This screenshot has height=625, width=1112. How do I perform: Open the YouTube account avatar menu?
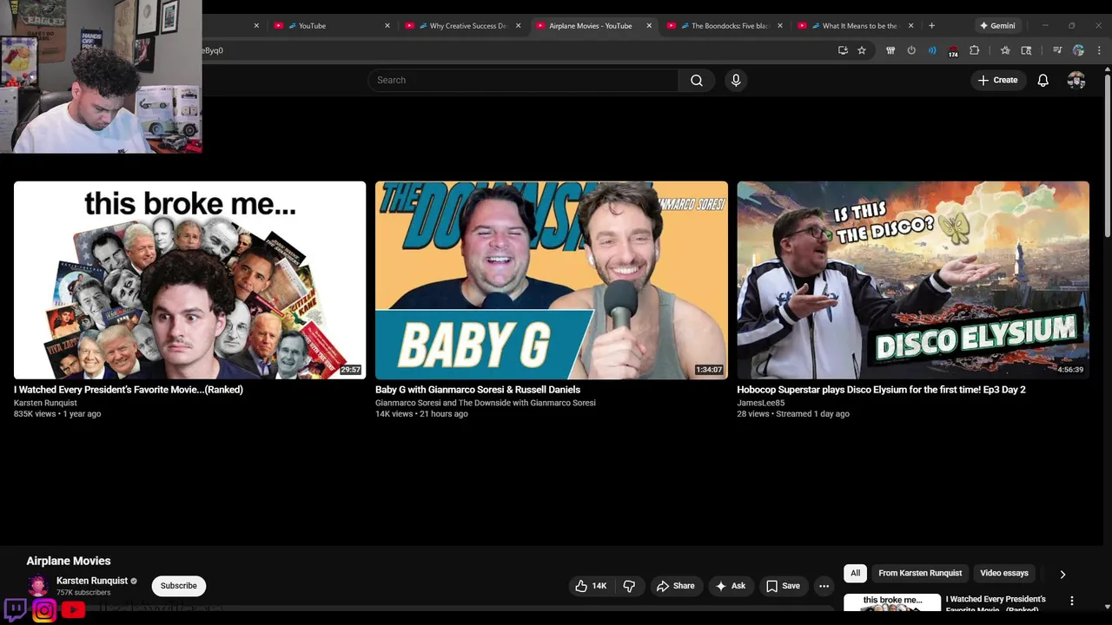pos(1076,80)
